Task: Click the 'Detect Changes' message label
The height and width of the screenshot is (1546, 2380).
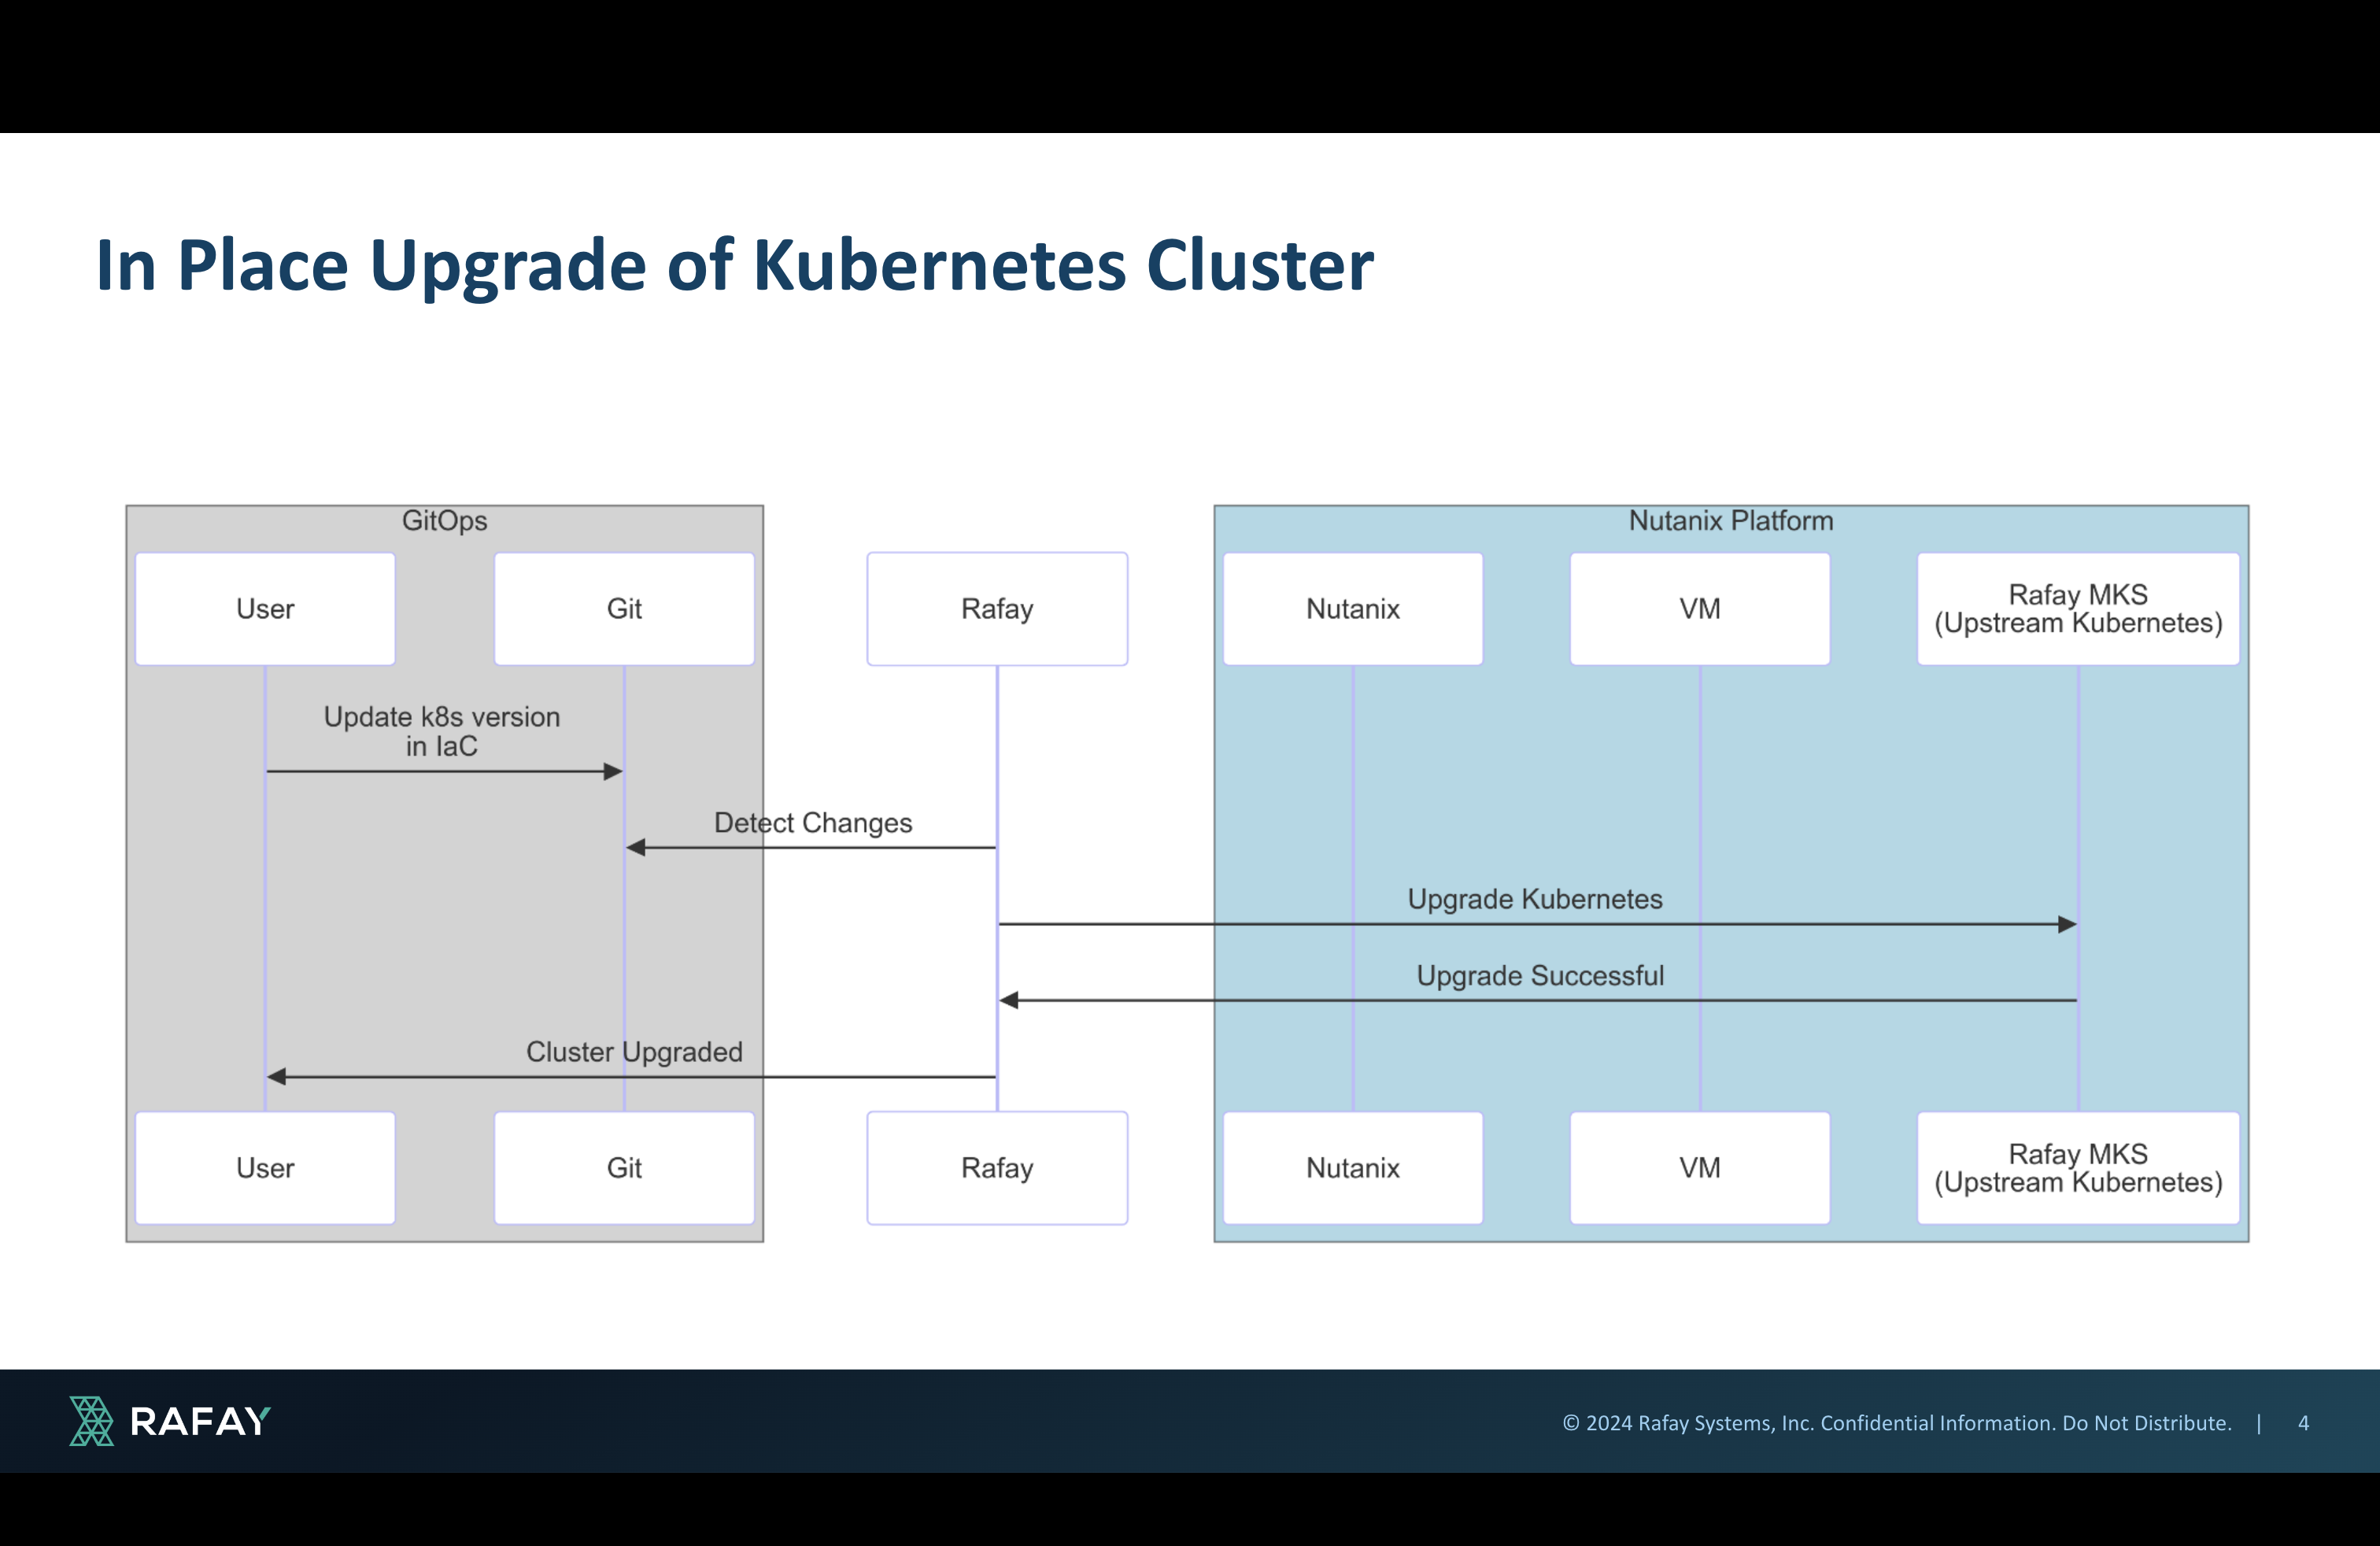Action: pos(813,823)
